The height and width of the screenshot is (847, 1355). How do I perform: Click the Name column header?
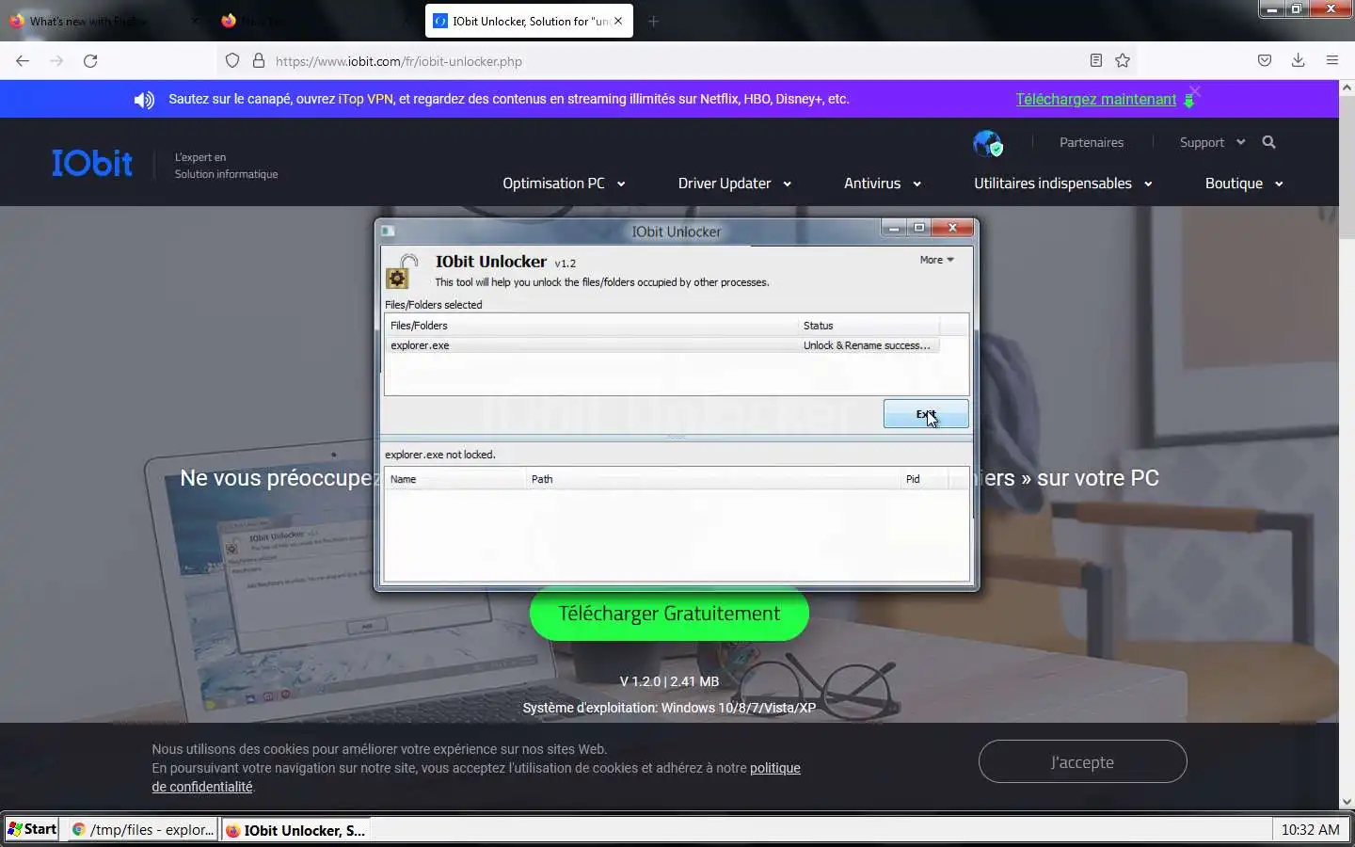pyautogui.click(x=455, y=479)
